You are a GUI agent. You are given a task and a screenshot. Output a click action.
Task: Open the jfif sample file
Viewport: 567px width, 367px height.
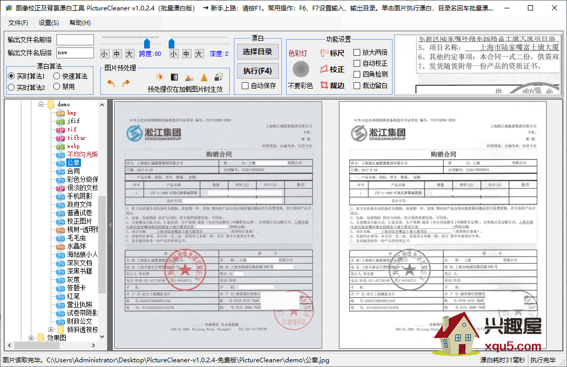click(74, 121)
